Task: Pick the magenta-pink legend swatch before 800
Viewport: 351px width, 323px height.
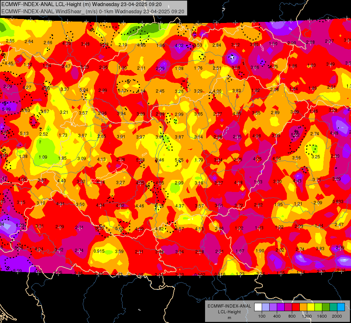Action: click(288, 307)
